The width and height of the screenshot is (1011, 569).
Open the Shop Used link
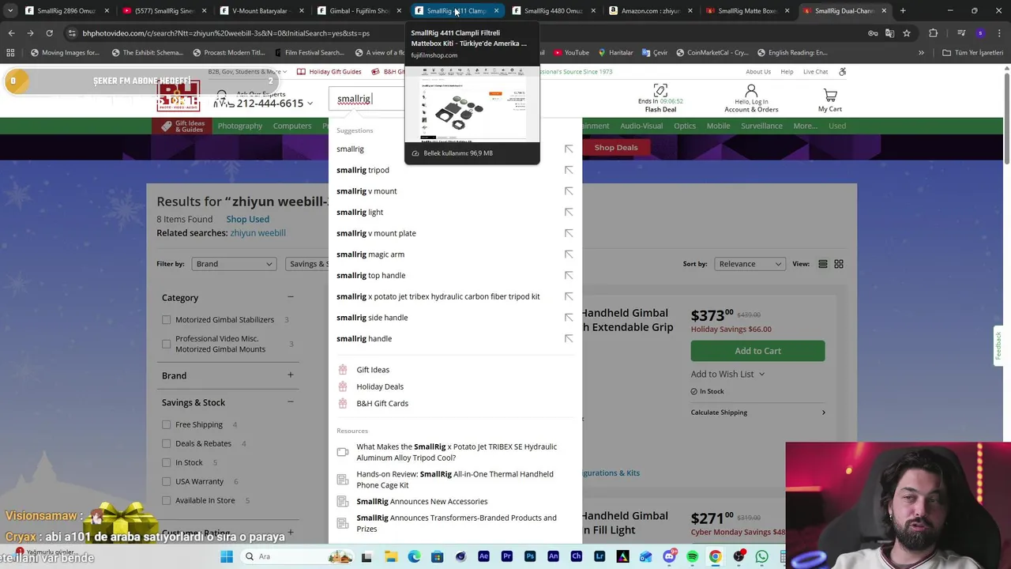click(x=247, y=219)
